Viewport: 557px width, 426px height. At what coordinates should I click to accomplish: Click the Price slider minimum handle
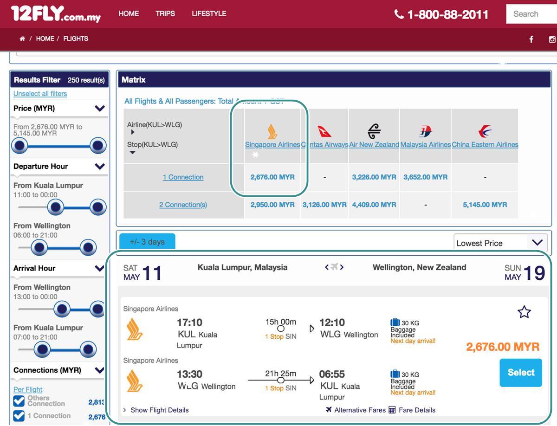click(x=19, y=146)
